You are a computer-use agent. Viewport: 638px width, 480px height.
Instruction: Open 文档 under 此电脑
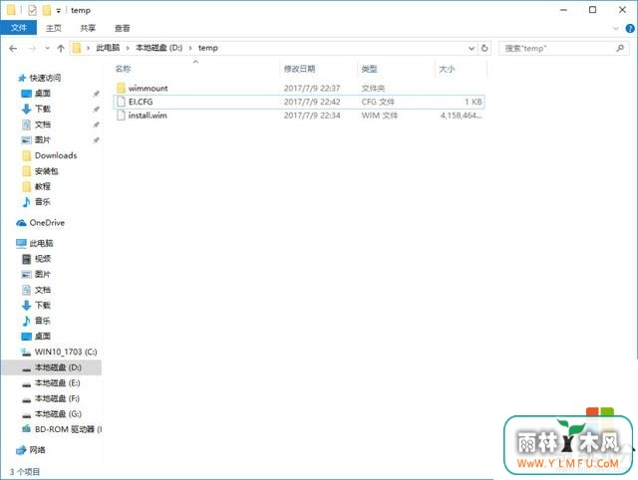point(42,290)
